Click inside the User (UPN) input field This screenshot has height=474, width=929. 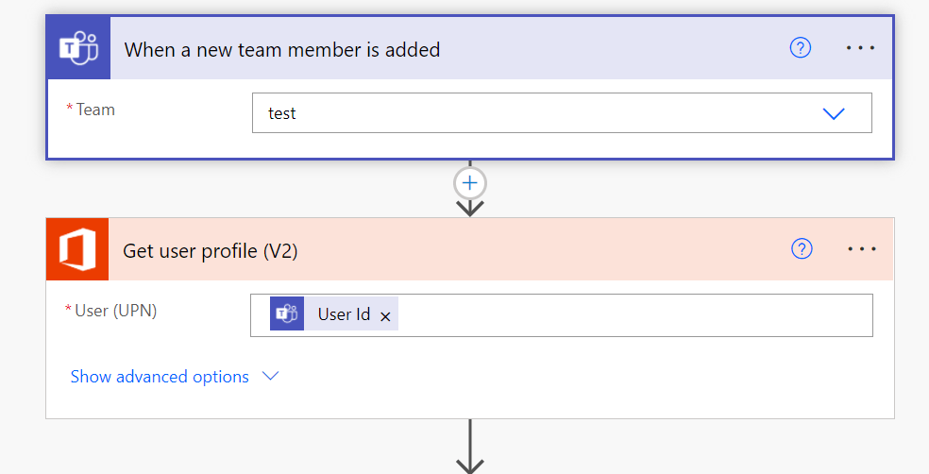pyautogui.click(x=633, y=315)
